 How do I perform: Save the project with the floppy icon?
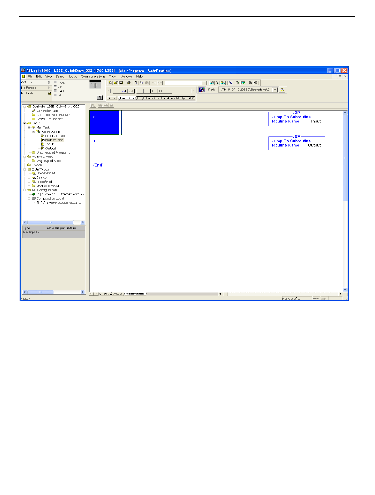(x=121, y=83)
